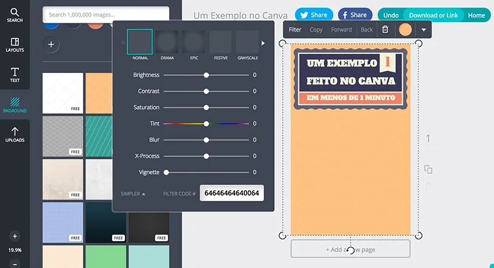Select the beige textured background
The image size is (494, 268).
click(62, 179)
